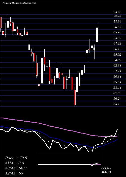The width and height of the screenshot is (126, 177).
Task: Select the 55.1 price level label
Action: click(116, 104)
